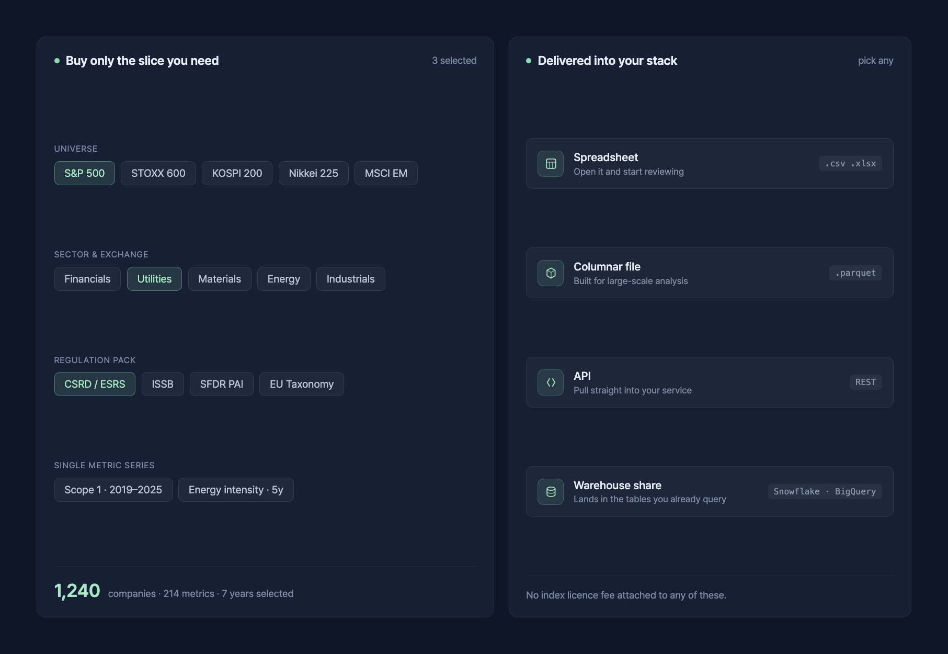
Task: Select the STOXX 600 universe chip
Action: (158, 173)
